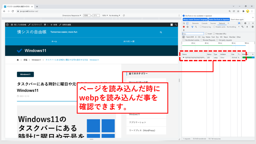Click the network Filter text field

point(193,34)
